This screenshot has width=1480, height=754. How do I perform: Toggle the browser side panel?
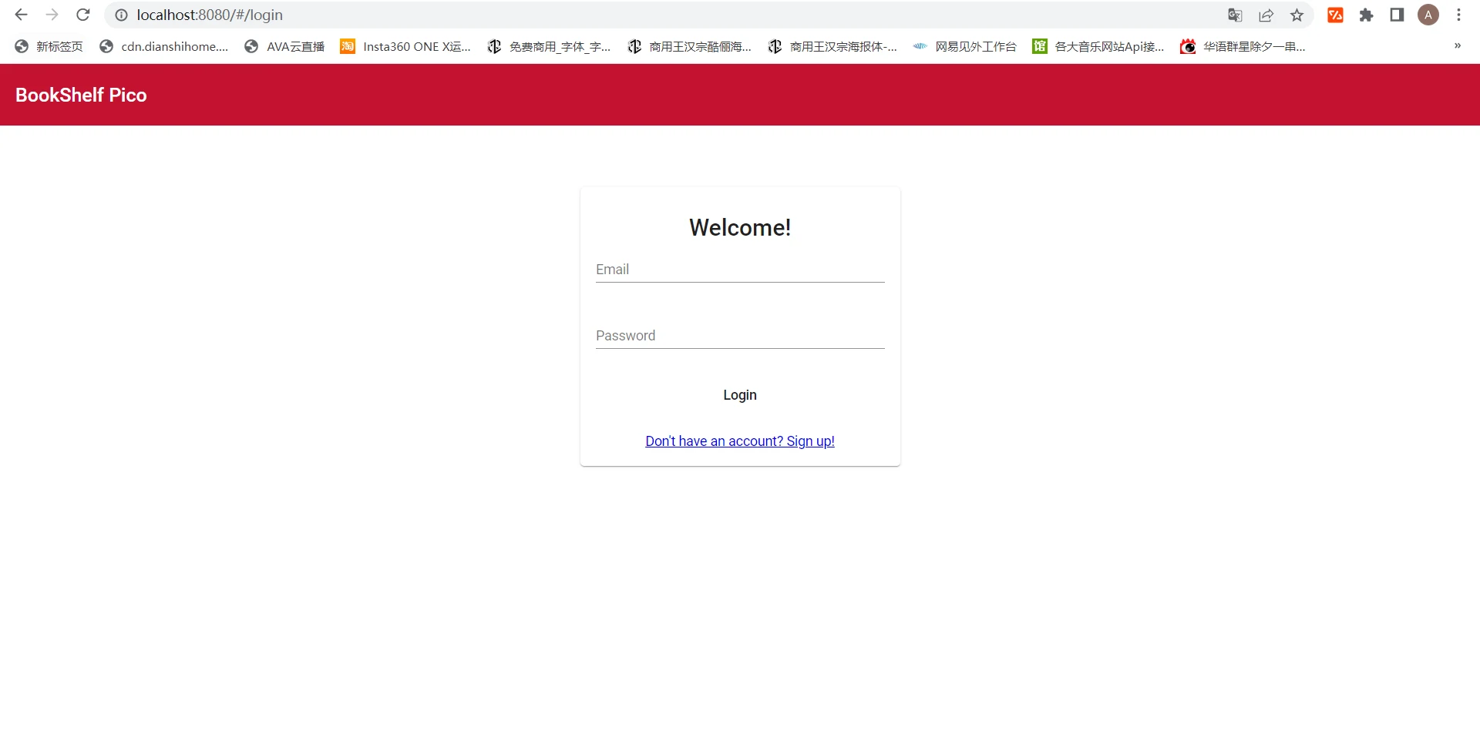(1397, 15)
